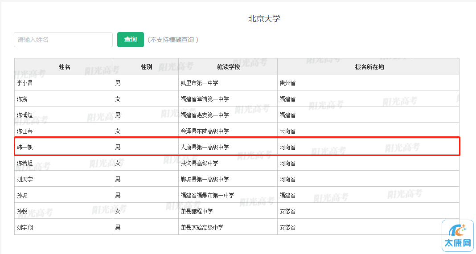
Task: Click 河南省 in 陈若旭's row
Action: [287, 163]
